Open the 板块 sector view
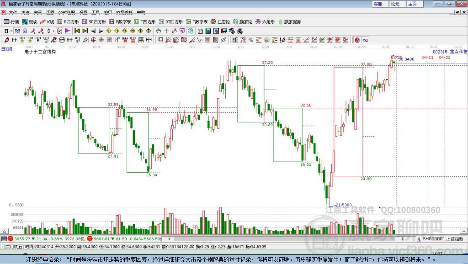Screen dimensions: 468x264 click(29, 22)
